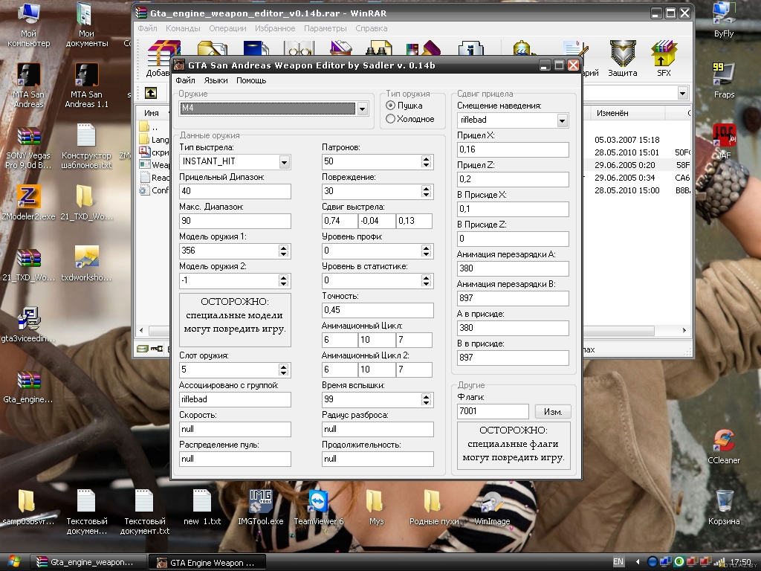Select the samp03bsvr folder icon
The image size is (761, 571).
pyautogui.click(x=28, y=508)
